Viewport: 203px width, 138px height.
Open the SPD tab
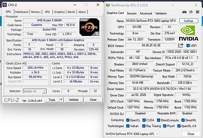click(x=47, y=12)
